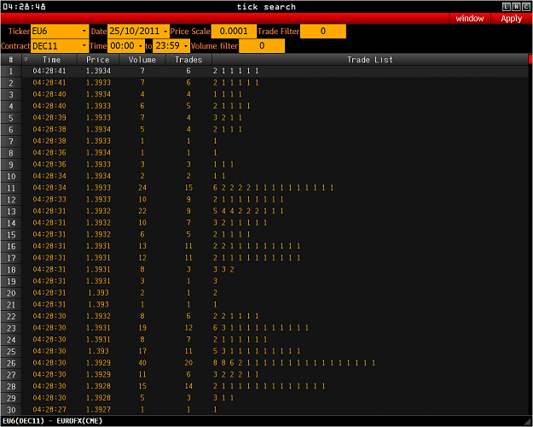Click price 1.3934 in row 1

click(x=98, y=71)
